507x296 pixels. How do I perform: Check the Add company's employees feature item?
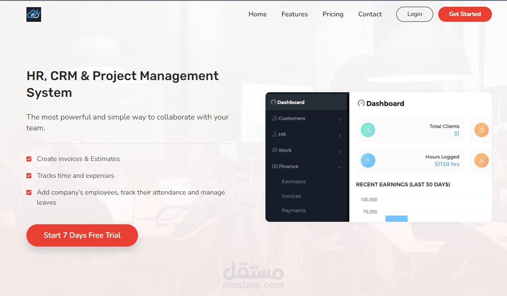click(29, 192)
